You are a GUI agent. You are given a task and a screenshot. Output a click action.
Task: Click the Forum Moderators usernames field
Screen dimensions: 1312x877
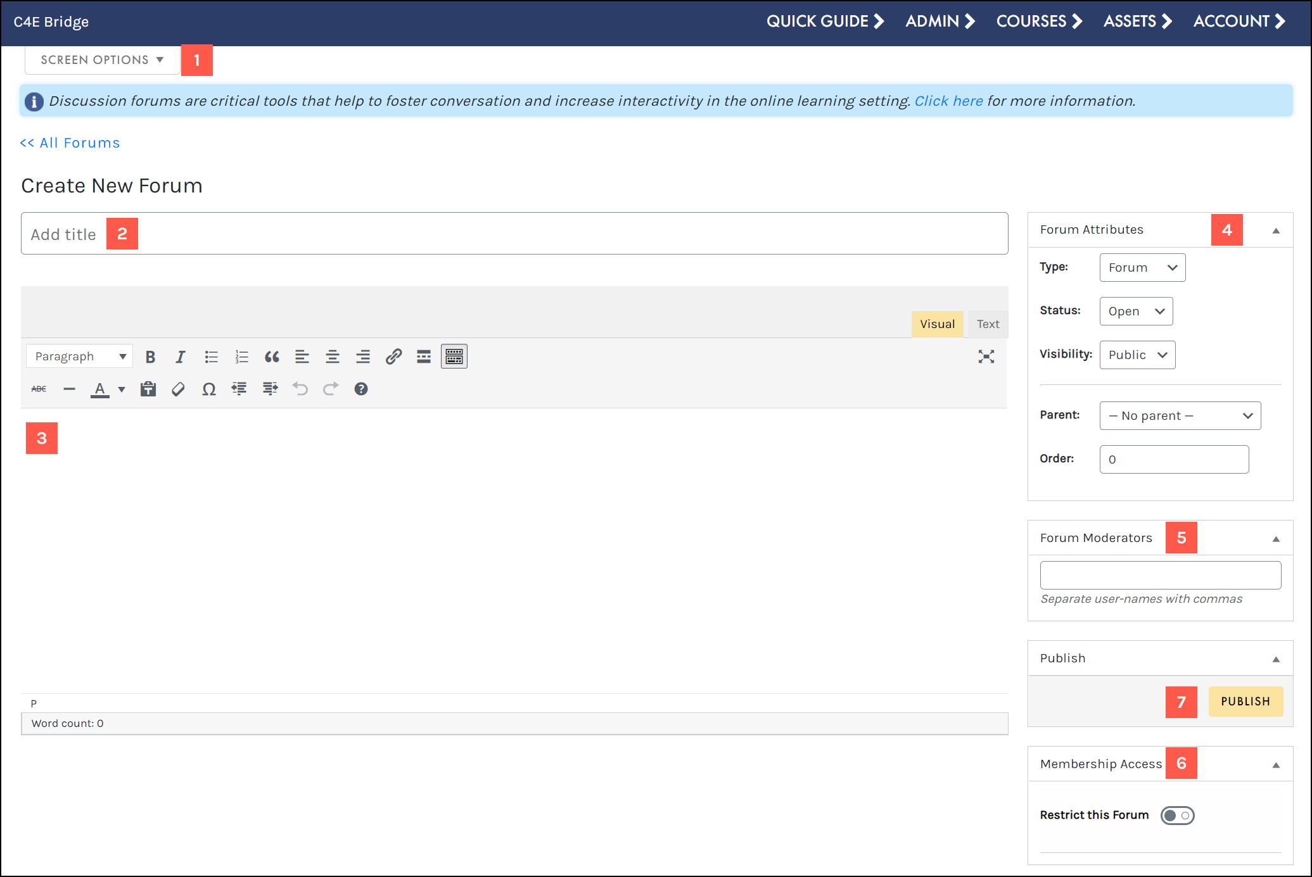[x=1161, y=576]
